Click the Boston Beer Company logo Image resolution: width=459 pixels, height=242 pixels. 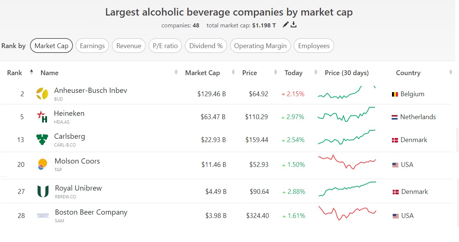43,215
